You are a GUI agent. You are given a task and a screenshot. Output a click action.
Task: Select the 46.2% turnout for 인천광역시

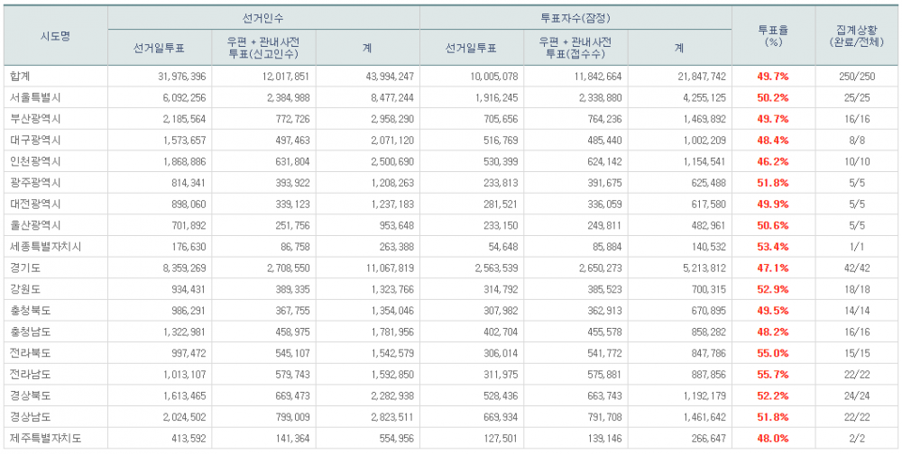tap(772, 161)
